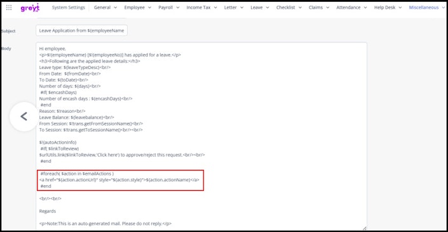The image size is (448, 232).
Task: Open the Attendance menu
Action: pyautogui.click(x=348, y=8)
